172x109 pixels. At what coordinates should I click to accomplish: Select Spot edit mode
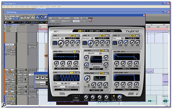pos(15,16)
